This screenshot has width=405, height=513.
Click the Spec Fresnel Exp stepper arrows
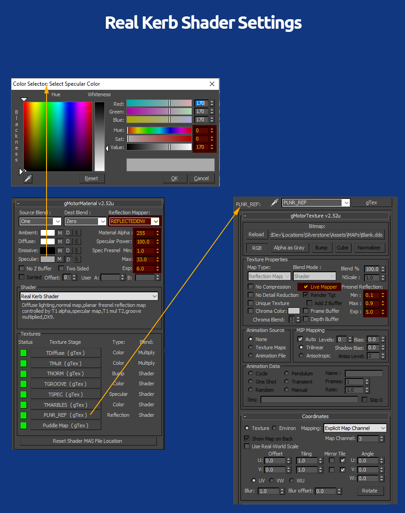coord(157,269)
